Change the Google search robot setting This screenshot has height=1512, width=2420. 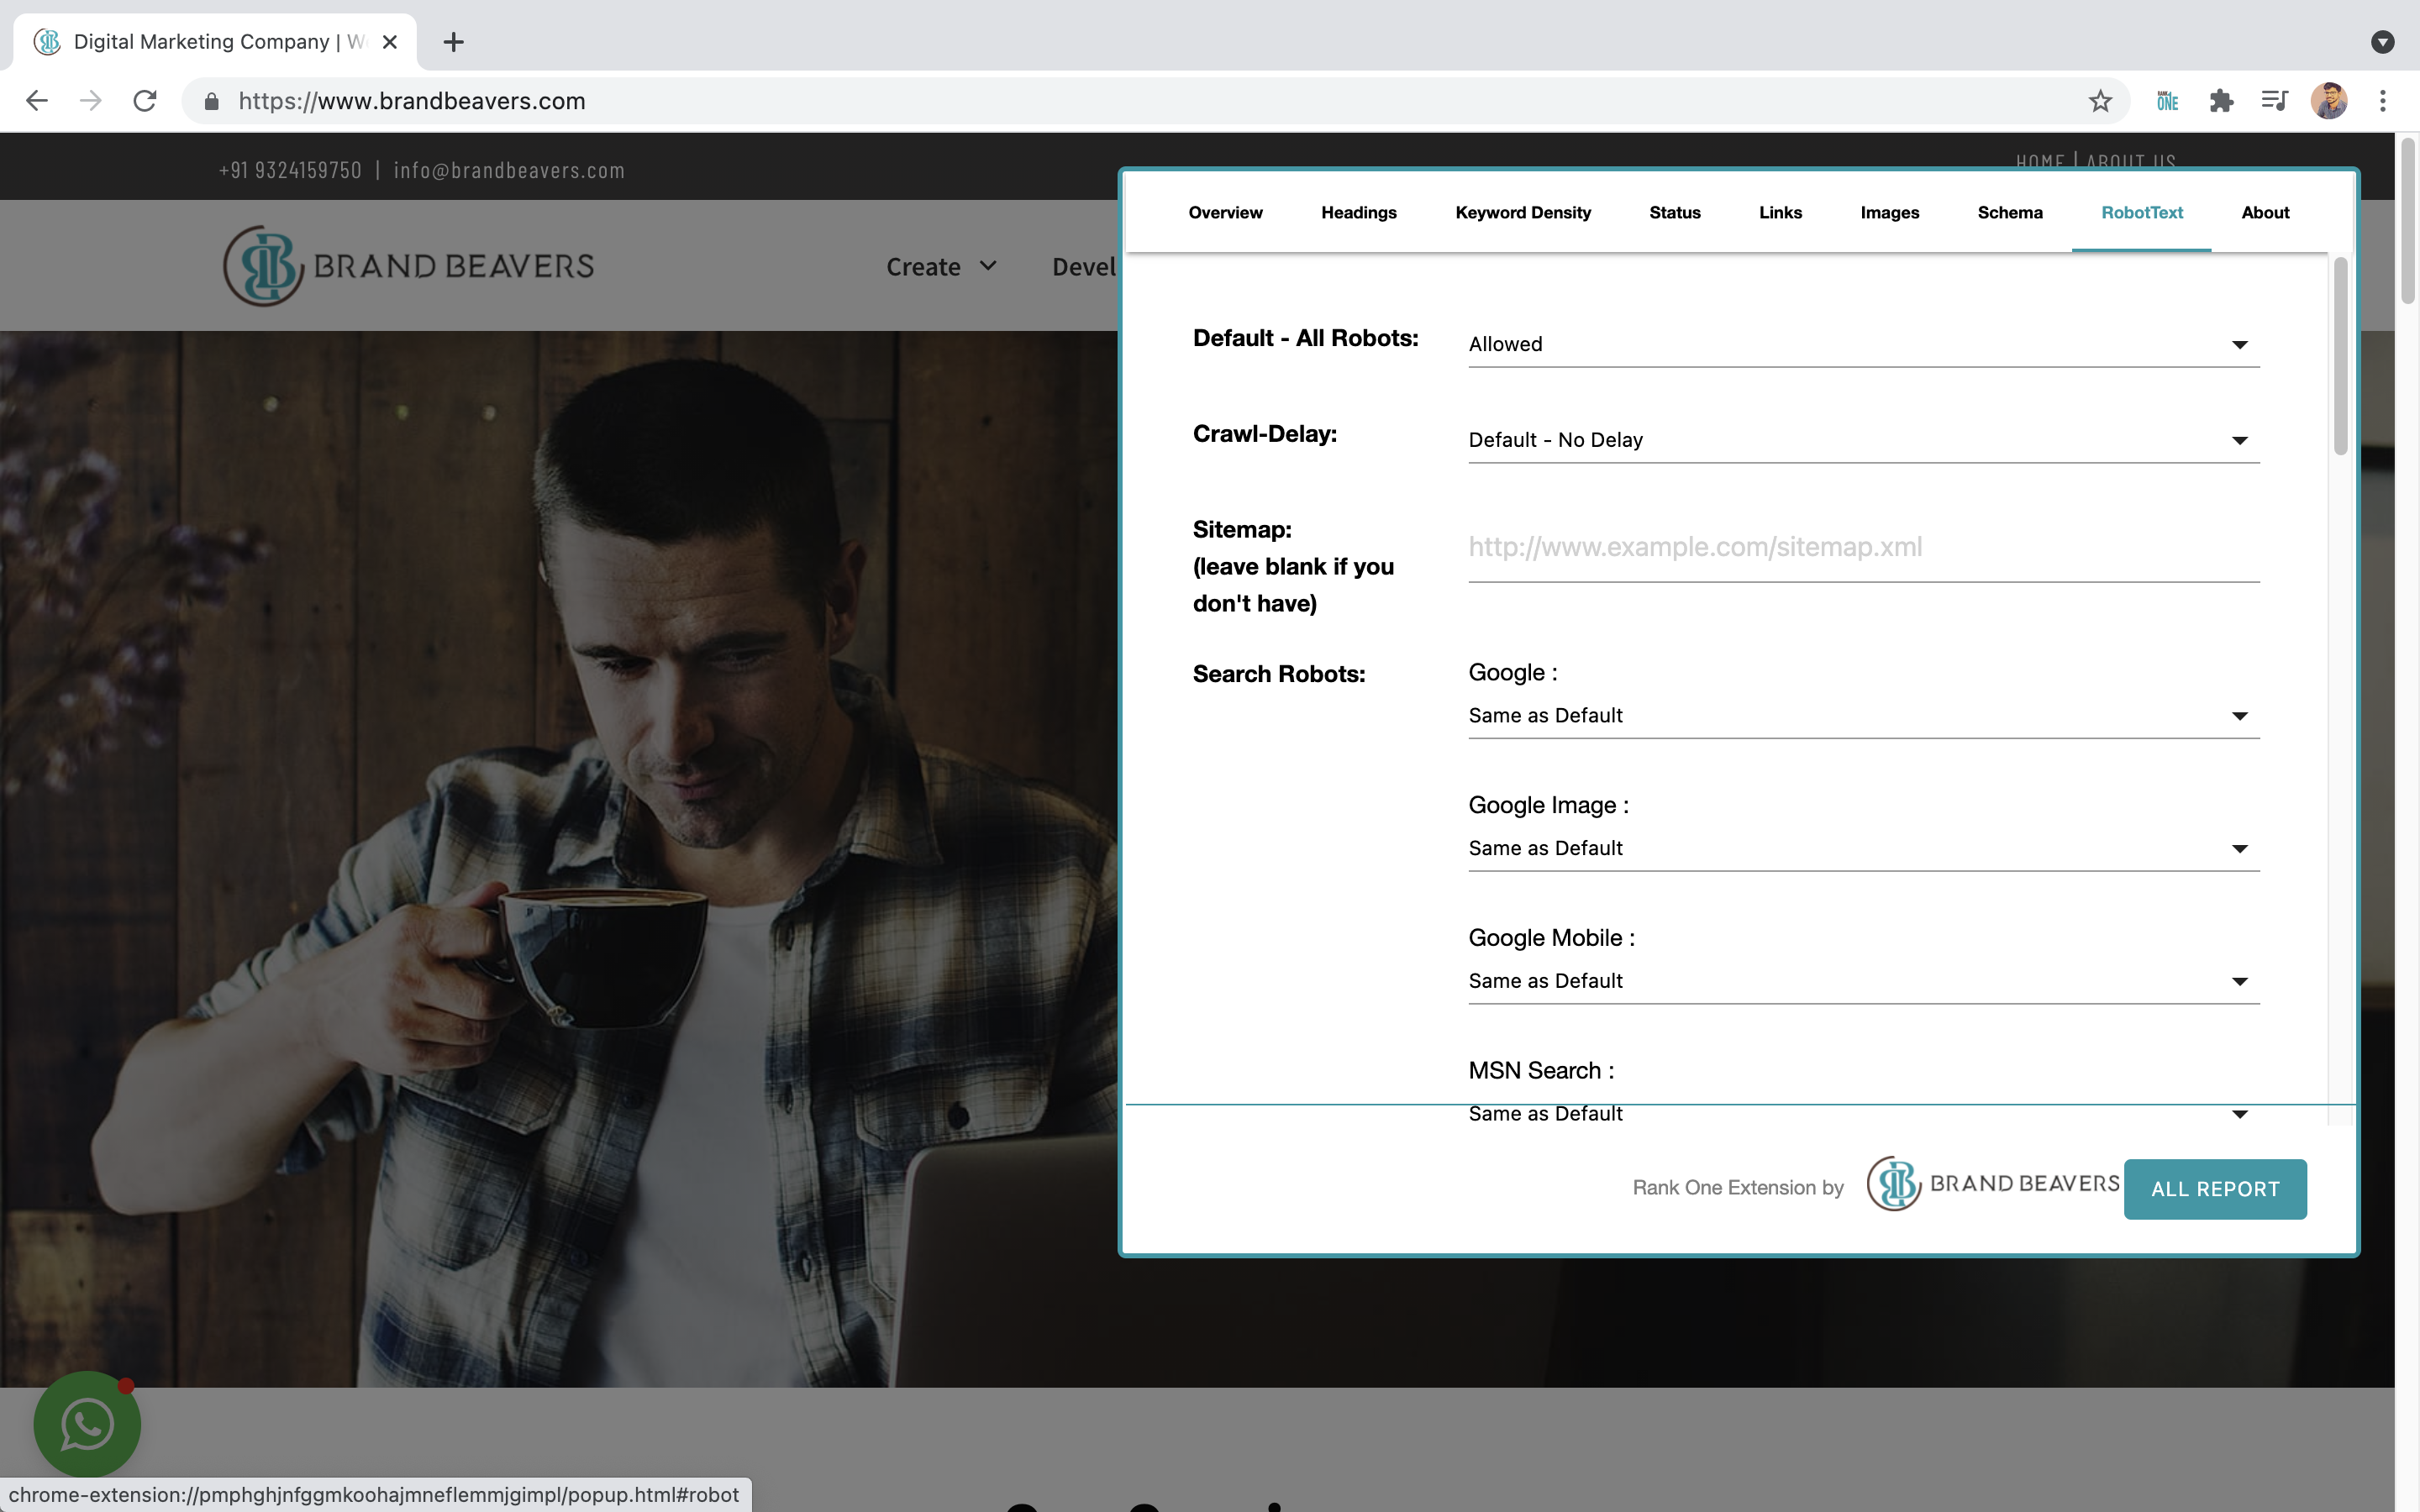pyautogui.click(x=1861, y=715)
